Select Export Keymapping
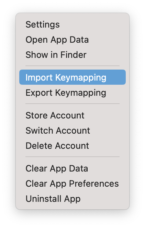This screenshot has height=228, width=145. [72, 93]
